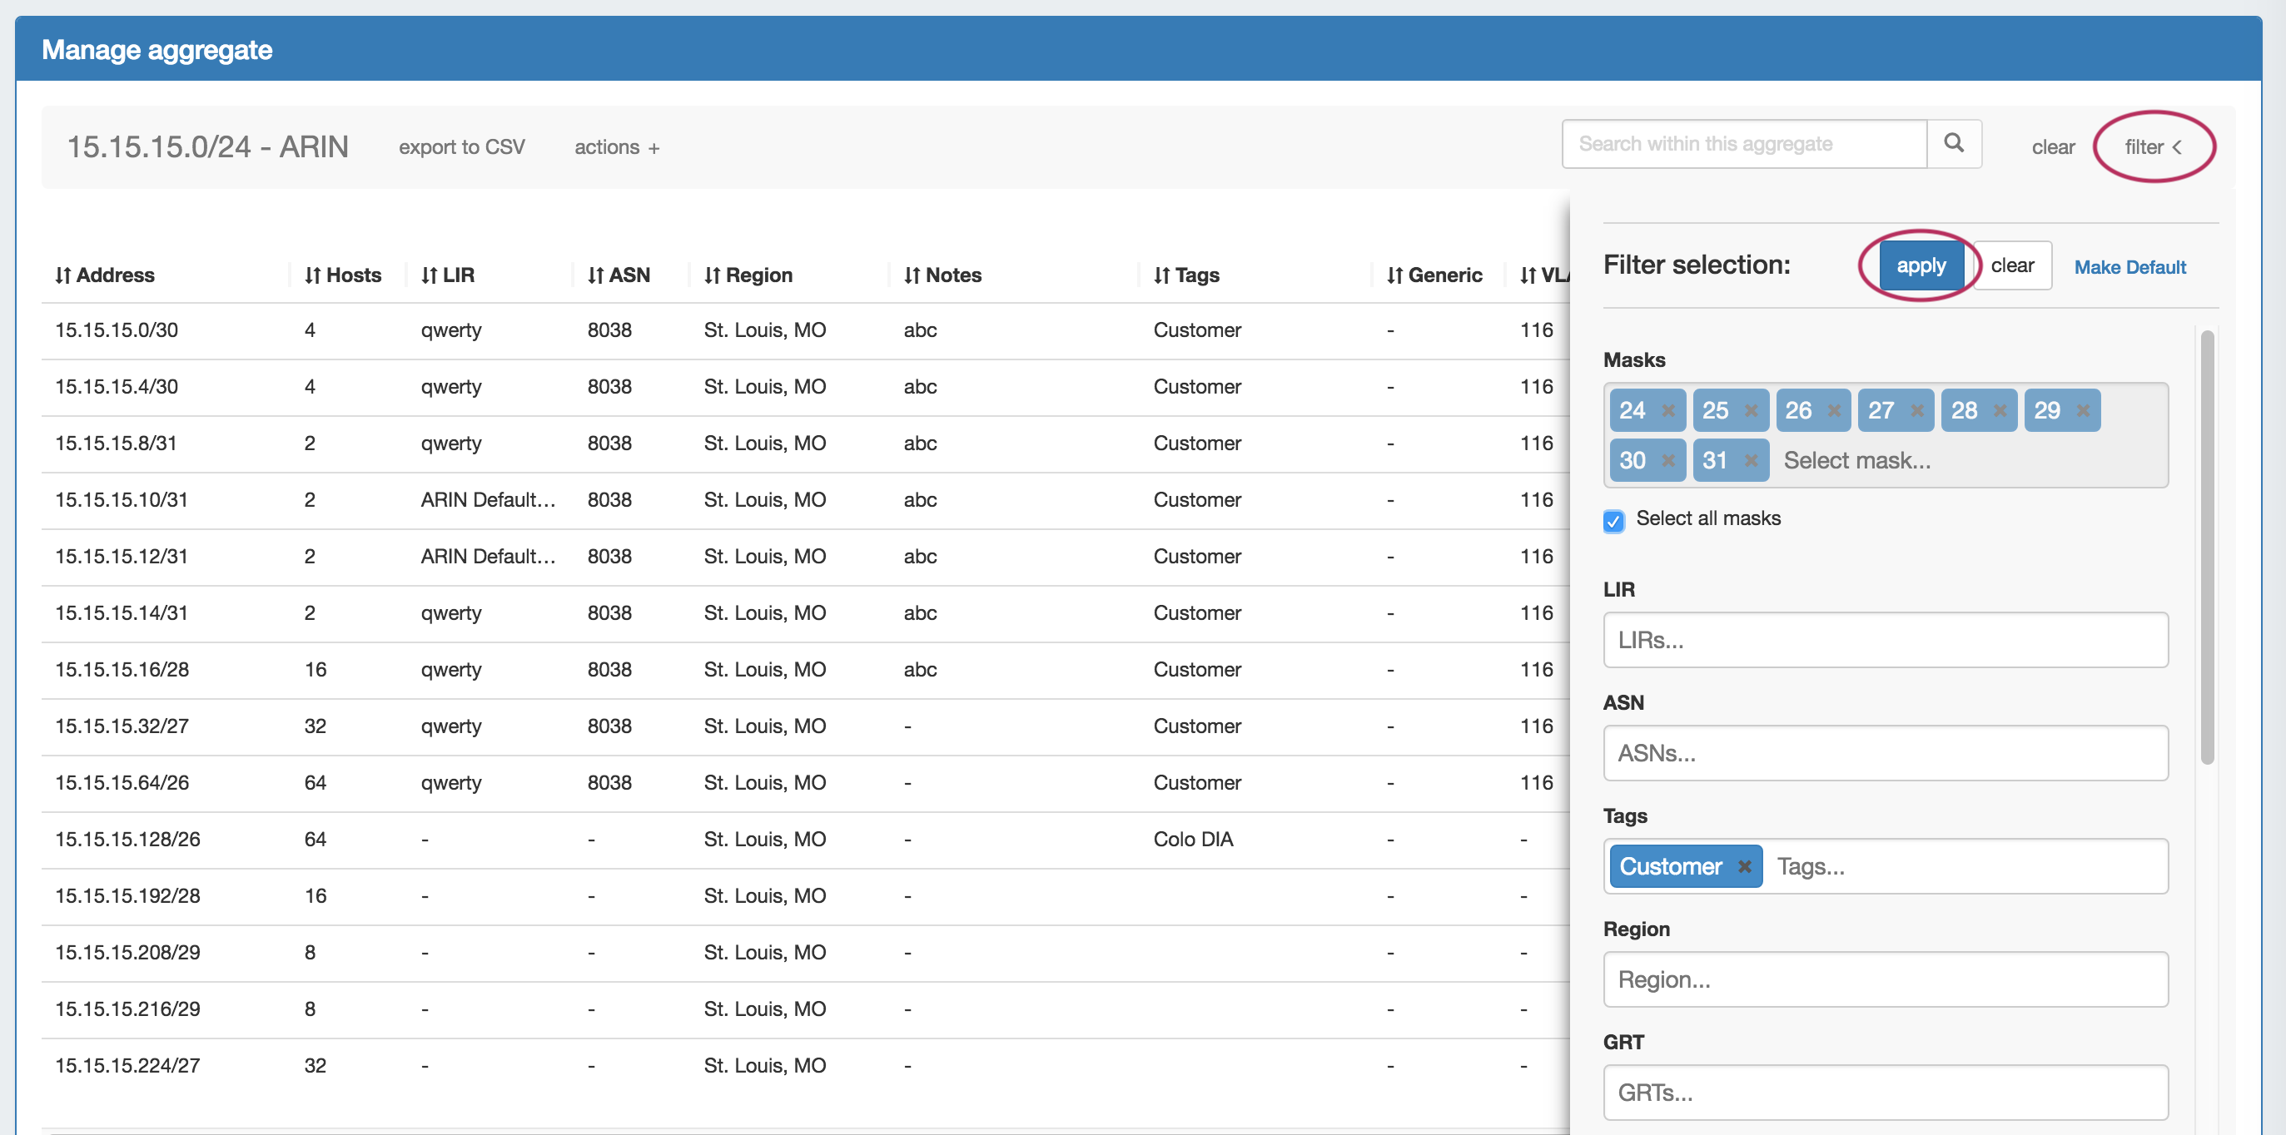The image size is (2286, 1135).
Task: Remove mask 27 chip
Action: [1917, 410]
